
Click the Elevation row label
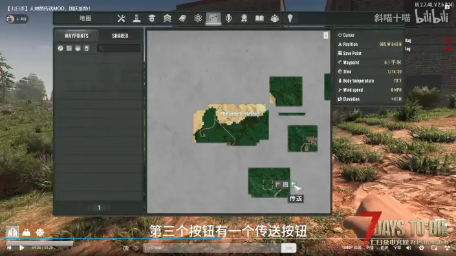tap(351, 99)
